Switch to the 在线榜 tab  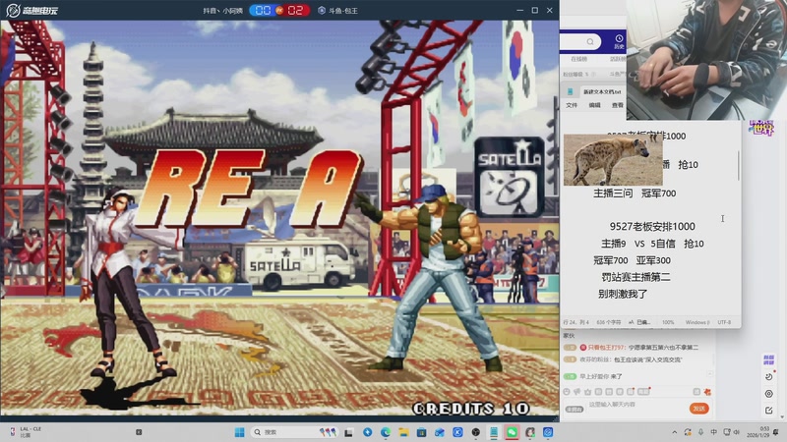click(x=578, y=59)
